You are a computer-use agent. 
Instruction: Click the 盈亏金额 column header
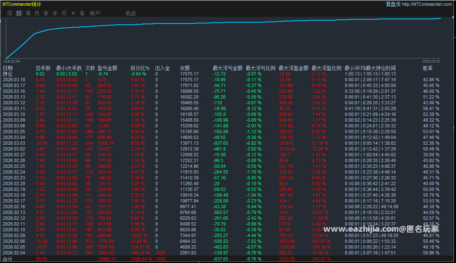click(108, 68)
